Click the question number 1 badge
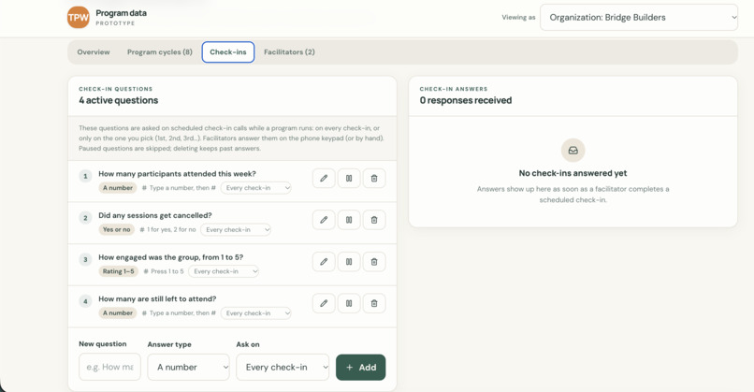The height and width of the screenshot is (392, 754). pyautogui.click(x=85, y=176)
